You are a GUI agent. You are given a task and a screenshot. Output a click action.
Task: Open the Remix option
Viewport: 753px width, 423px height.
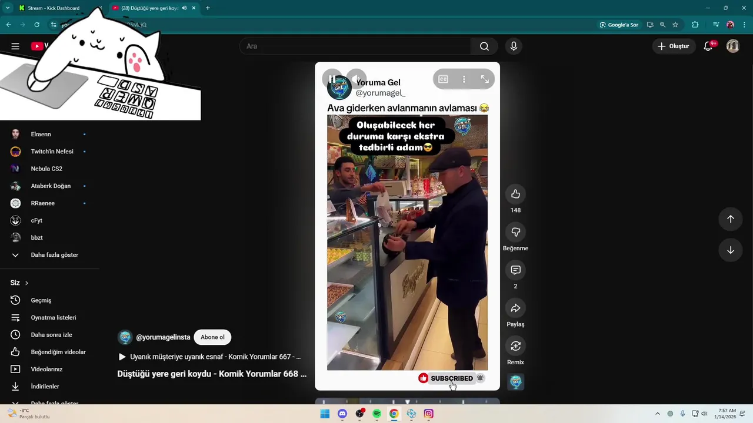click(515, 346)
